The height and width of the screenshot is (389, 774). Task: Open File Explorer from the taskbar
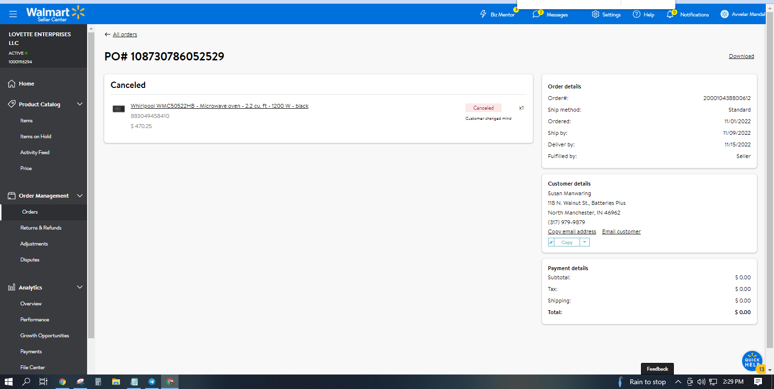click(x=116, y=382)
